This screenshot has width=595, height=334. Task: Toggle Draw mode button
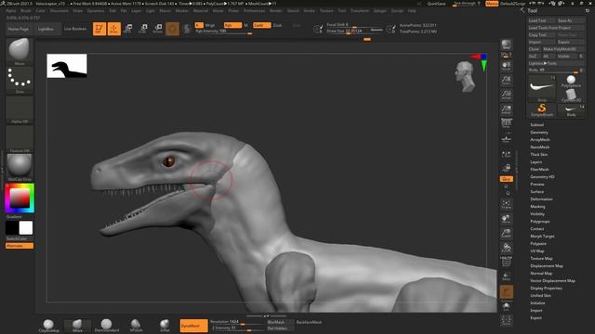(x=113, y=29)
